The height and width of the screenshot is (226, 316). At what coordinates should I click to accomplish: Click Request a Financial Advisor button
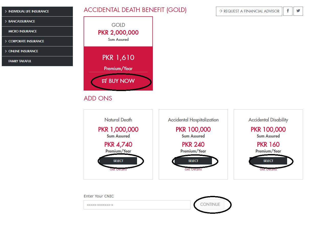point(249,11)
